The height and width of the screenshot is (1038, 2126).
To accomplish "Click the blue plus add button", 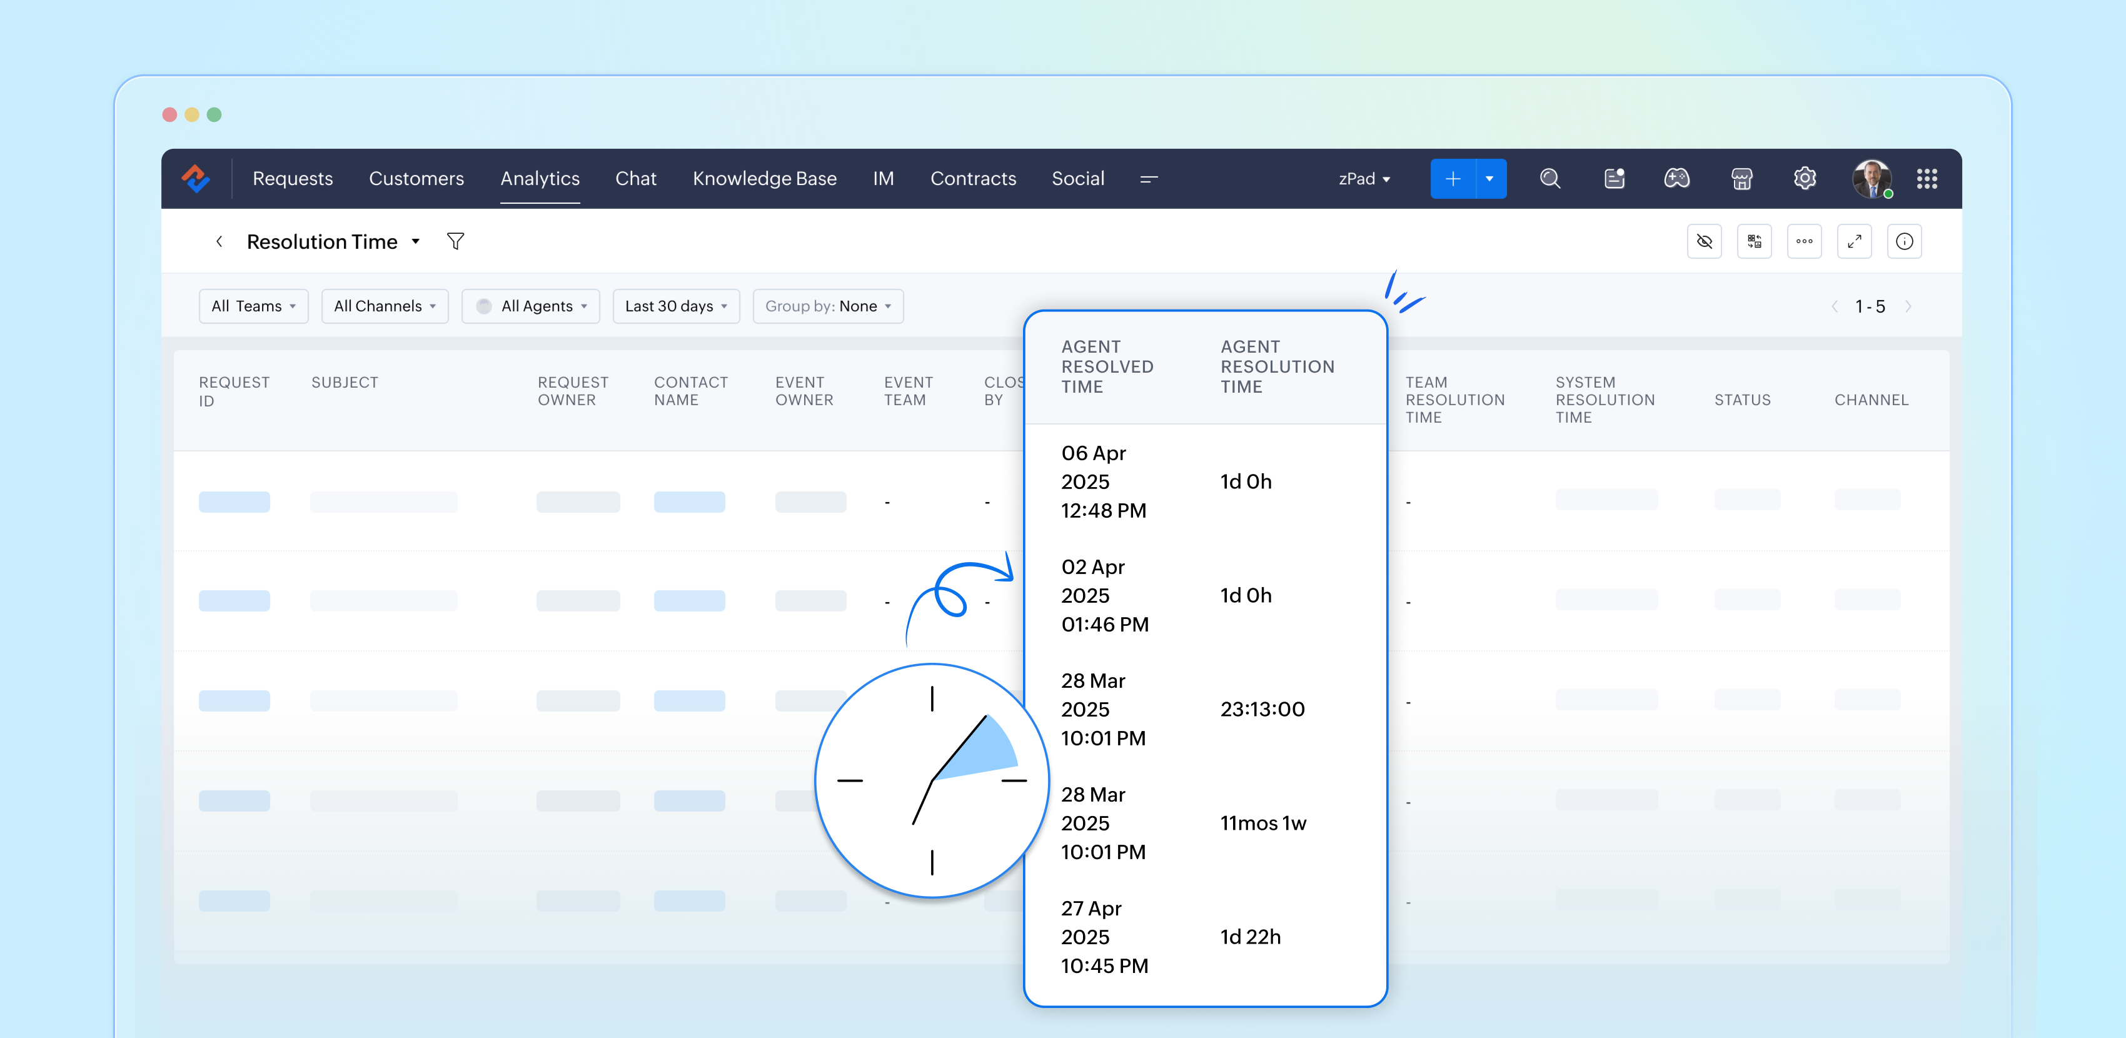I will pos(1453,178).
